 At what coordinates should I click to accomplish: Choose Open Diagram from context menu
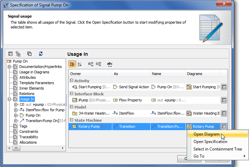pyautogui.click(x=218, y=134)
